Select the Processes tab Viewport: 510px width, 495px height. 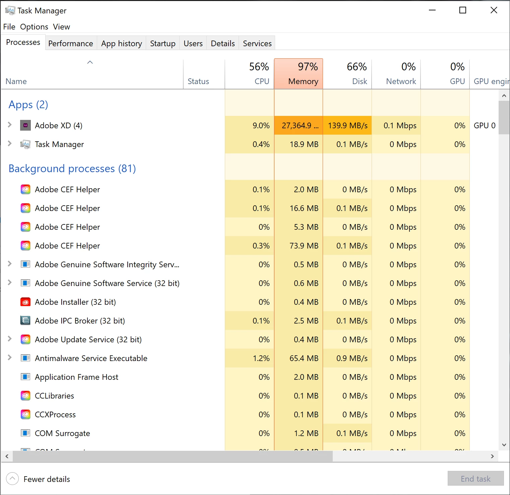[23, 42]
